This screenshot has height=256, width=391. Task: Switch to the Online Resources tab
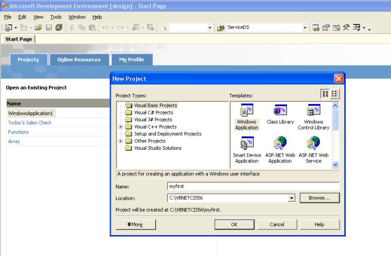pos(79,60)
